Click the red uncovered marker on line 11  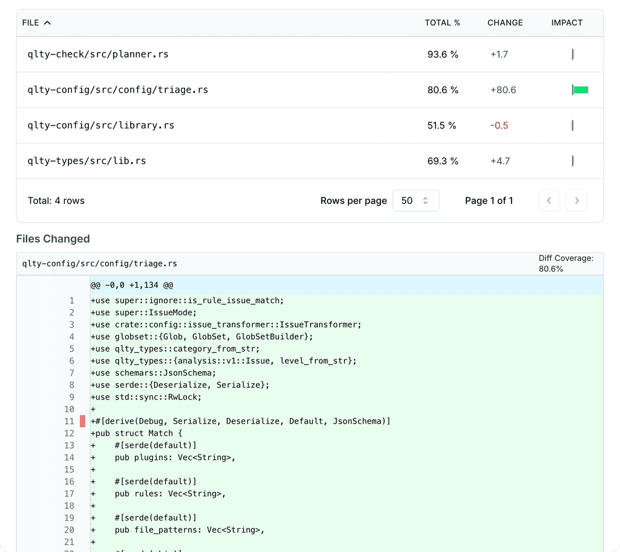click(x=82, y=421)
